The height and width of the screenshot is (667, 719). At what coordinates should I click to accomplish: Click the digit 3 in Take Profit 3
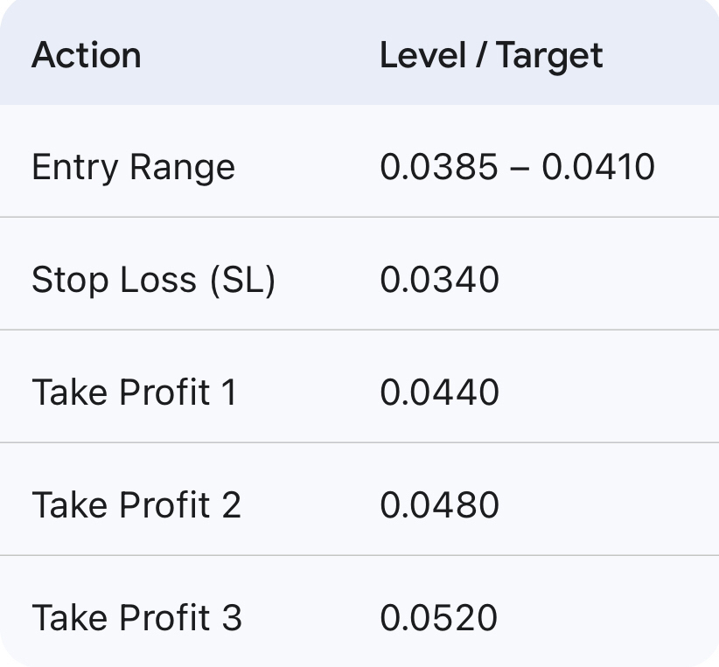(232, 618)
